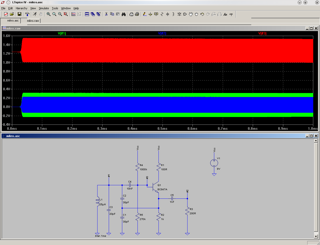Image resolution: width=320 pixels, height=245 pixels.
Task: Open the Tools menu
Action: (55, 8)
